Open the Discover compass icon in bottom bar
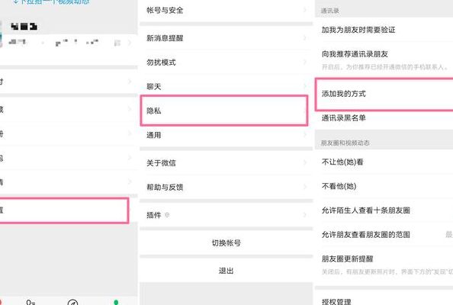 (x=72, y=302)
